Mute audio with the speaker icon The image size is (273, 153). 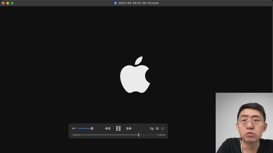[x=74, y=129]
